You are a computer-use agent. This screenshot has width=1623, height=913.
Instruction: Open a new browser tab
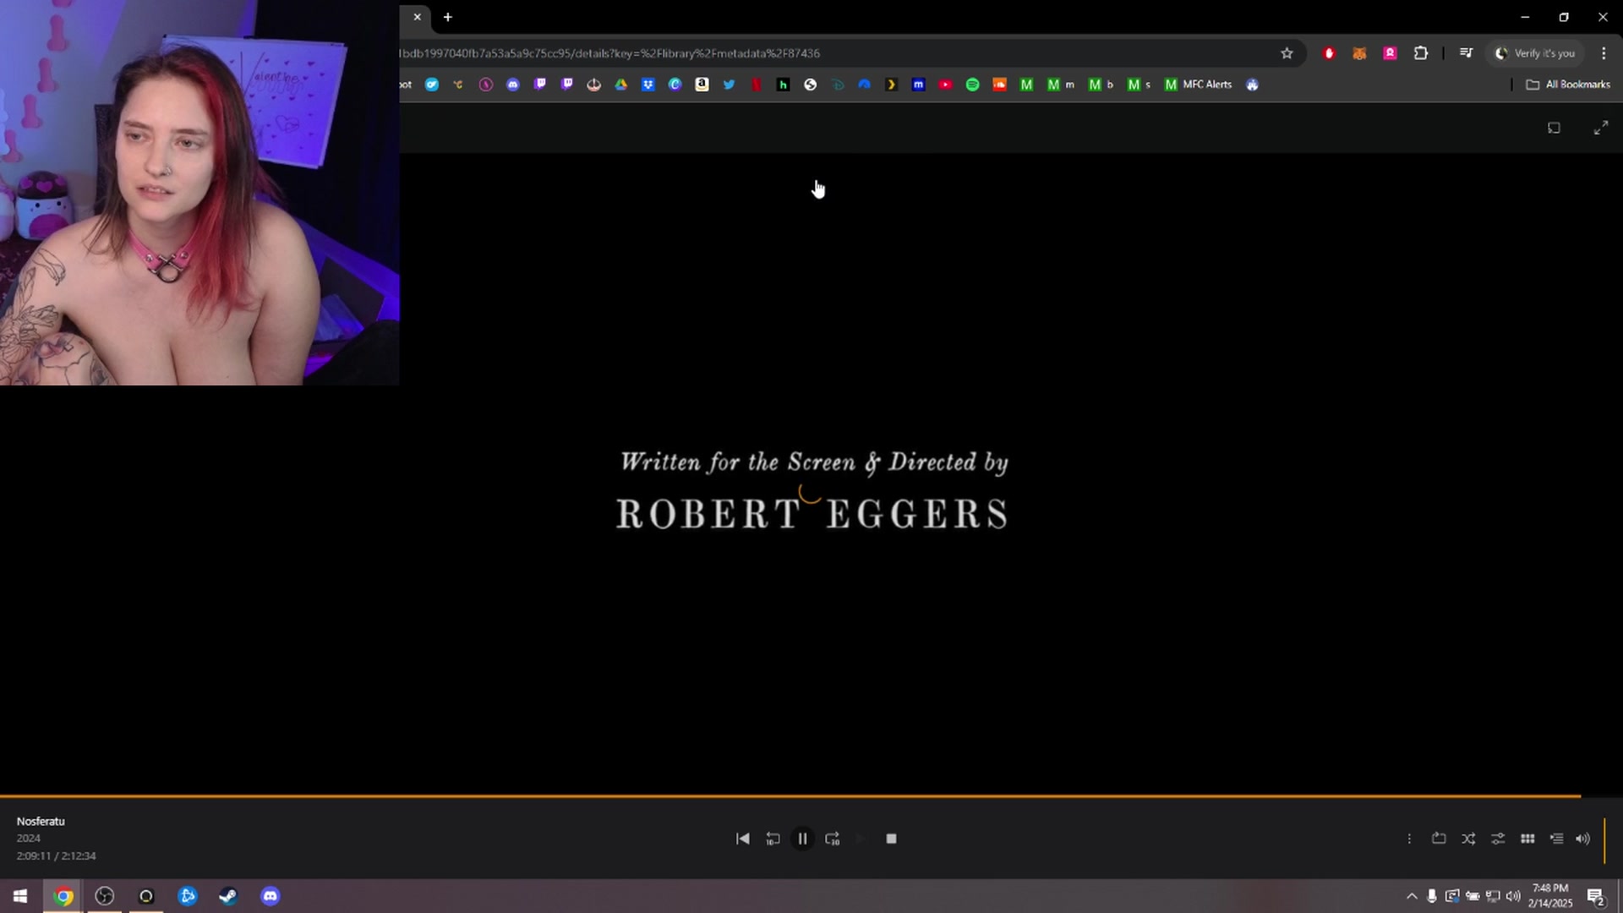[x=447, y=17]
